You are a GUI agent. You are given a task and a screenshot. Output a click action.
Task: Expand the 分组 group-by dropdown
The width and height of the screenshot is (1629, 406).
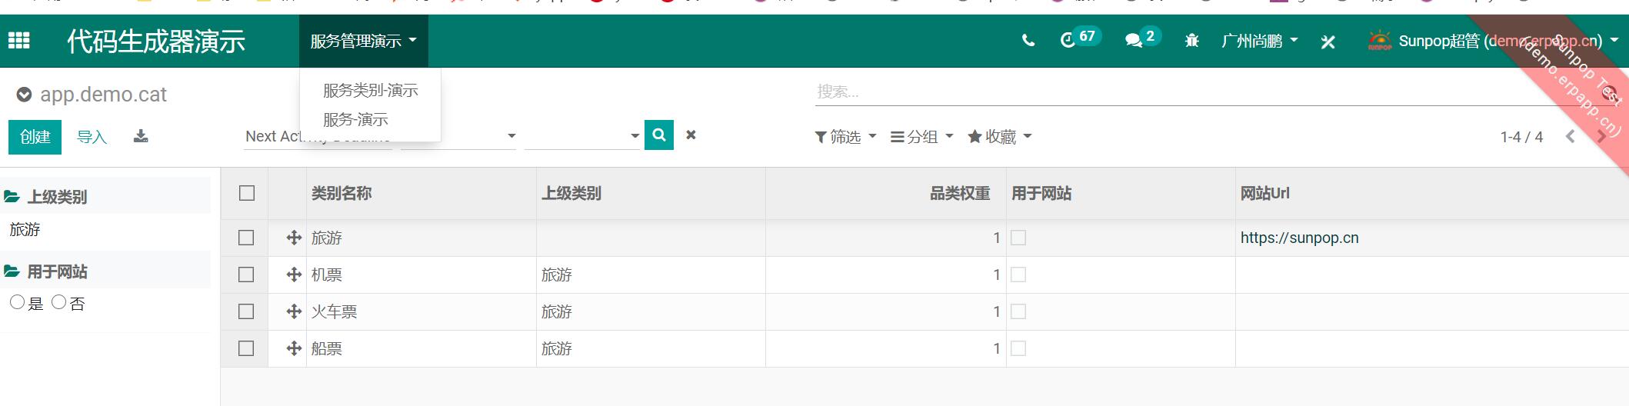tap(921, 137)
